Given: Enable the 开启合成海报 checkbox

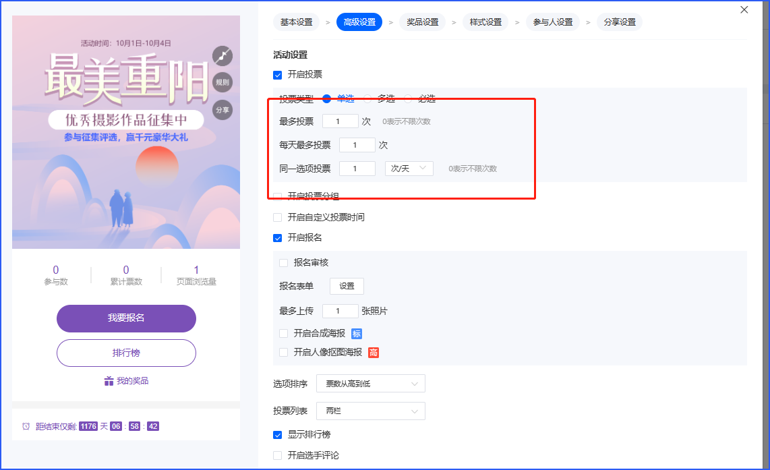Looking at the screenshot, I should tap(283, 334).
